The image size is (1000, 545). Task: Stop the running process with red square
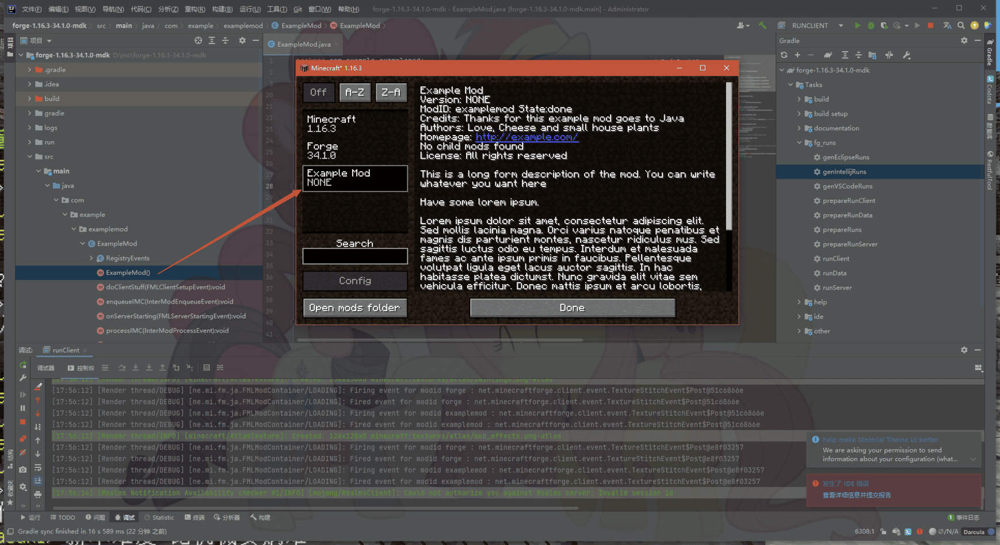click(x=930, y=25)
